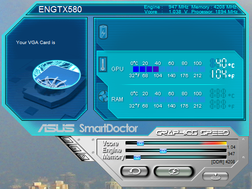Viewport: 252px width, 189px height.
Task: Apply overclock settings with the lightning button
Action: point(173,171)
